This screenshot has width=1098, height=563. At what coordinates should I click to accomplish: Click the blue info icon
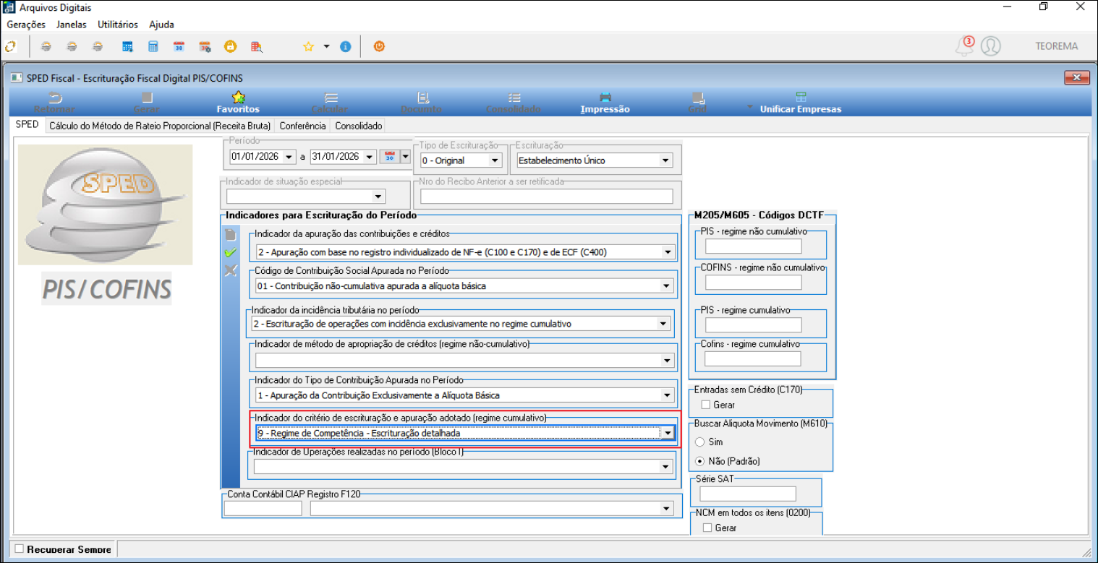(x=345, y=46)
